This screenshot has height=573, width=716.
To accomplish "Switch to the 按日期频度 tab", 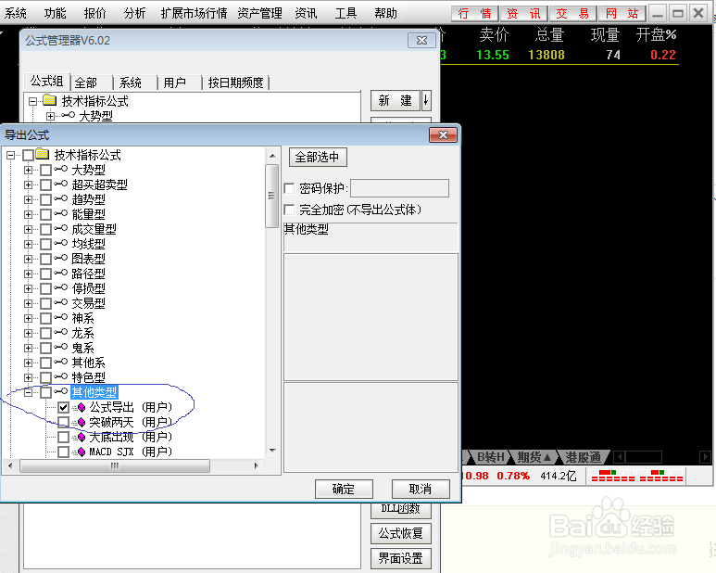I will (x=235, y=83).
